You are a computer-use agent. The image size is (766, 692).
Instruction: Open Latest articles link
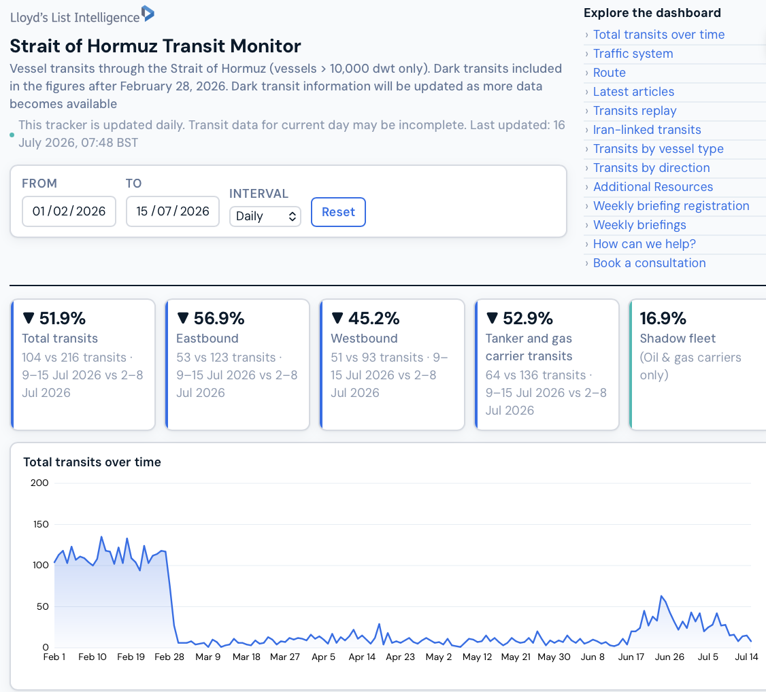[633, 92]
